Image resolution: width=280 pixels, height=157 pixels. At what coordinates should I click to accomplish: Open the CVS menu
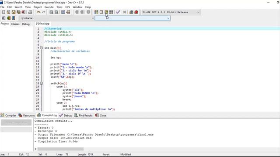[67, 7]
